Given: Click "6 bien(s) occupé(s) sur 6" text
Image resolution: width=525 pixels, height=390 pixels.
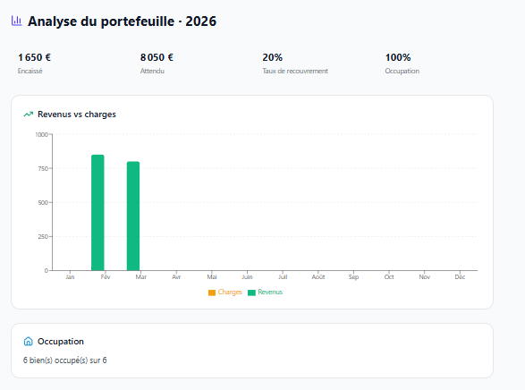Looking at the screenshot, I should pyautogui.click(x=65, y=360).
